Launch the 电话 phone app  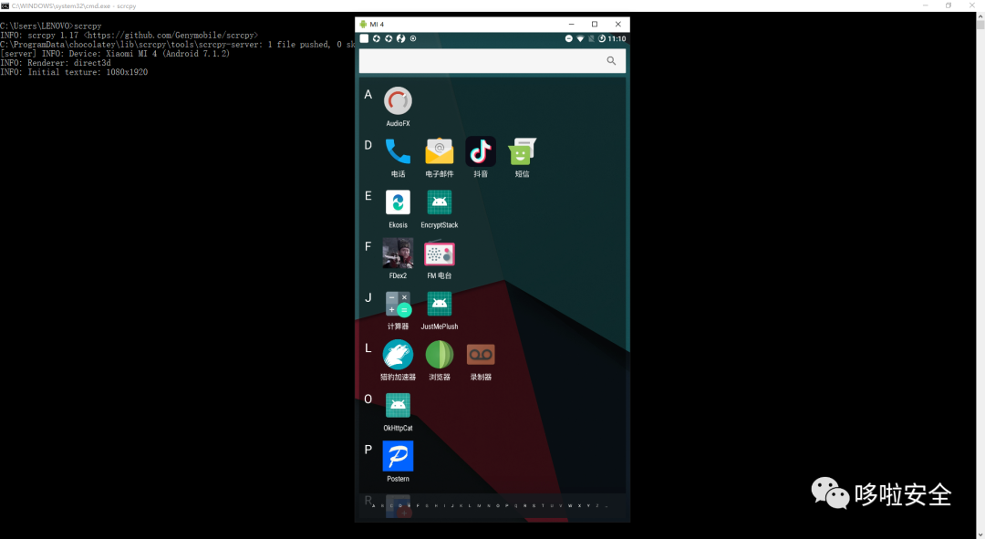pyautogui.click(x=398, y=157)
